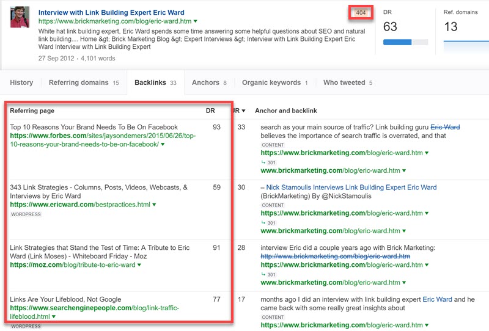Image resolution: width=489 pixels, height=331 pixels.
Task: Expand dropdown after https backlink in moz.com row
Action: pyautogui.click(x=427, y=264)
